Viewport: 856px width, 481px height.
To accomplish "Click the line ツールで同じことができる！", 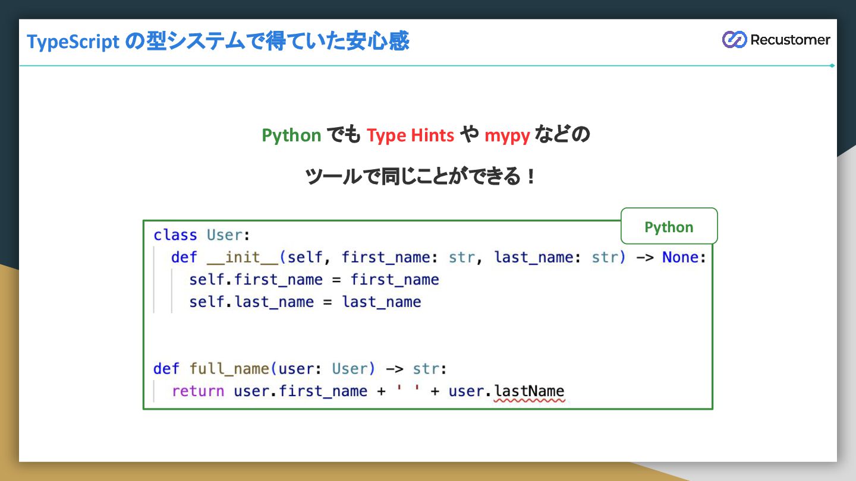I will click(x=421, y=177).
